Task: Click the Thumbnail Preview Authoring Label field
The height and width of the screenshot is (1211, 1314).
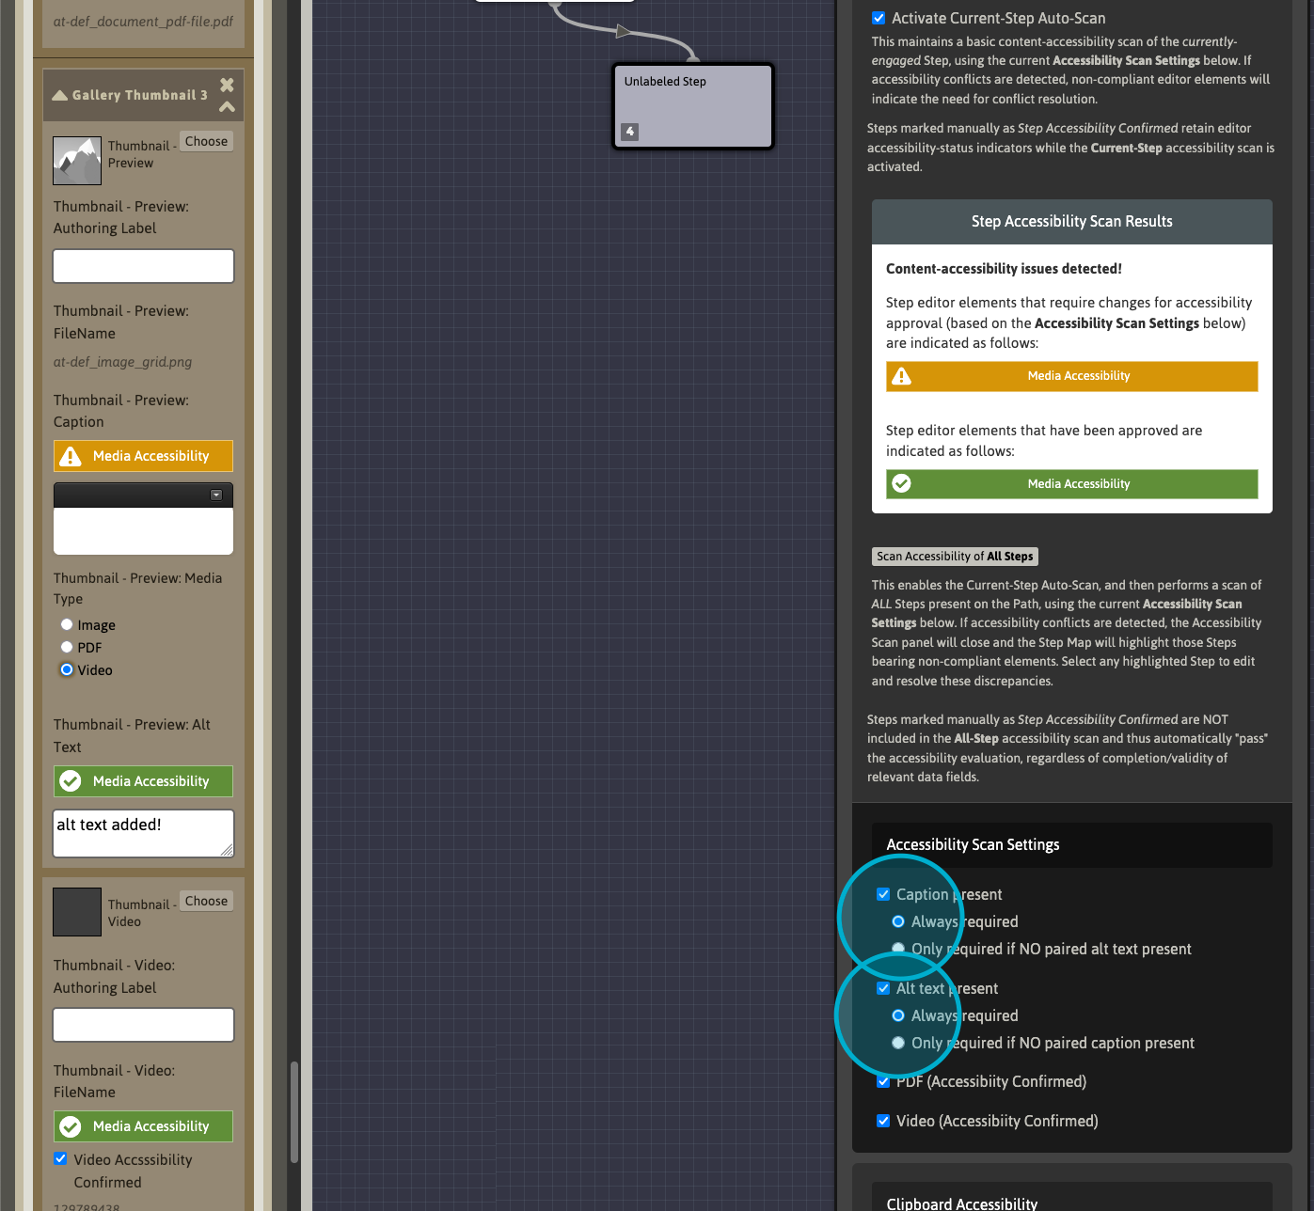Action: pyautogui.click(x=143, y=266)
